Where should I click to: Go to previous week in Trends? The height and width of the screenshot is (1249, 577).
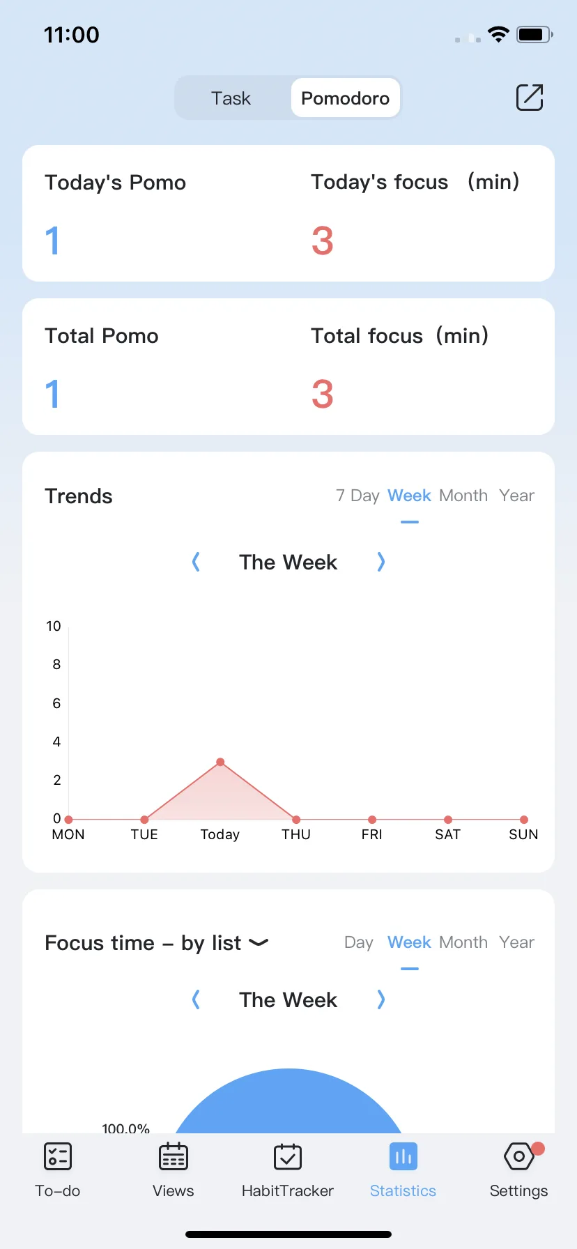coord(196,562)
